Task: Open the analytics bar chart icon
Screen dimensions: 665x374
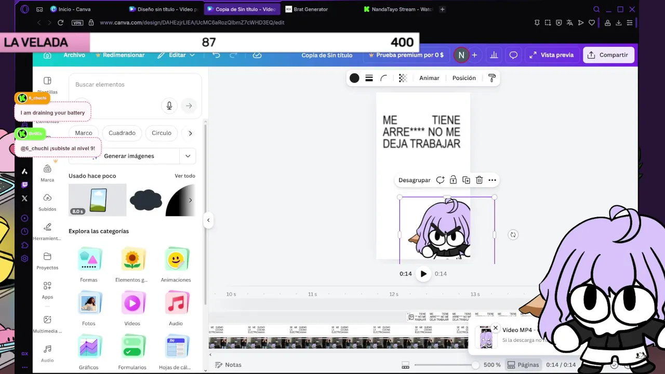Action: coord(494,55)
